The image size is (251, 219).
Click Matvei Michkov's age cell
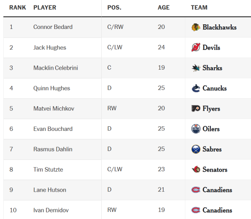click(x=161, y=109)
